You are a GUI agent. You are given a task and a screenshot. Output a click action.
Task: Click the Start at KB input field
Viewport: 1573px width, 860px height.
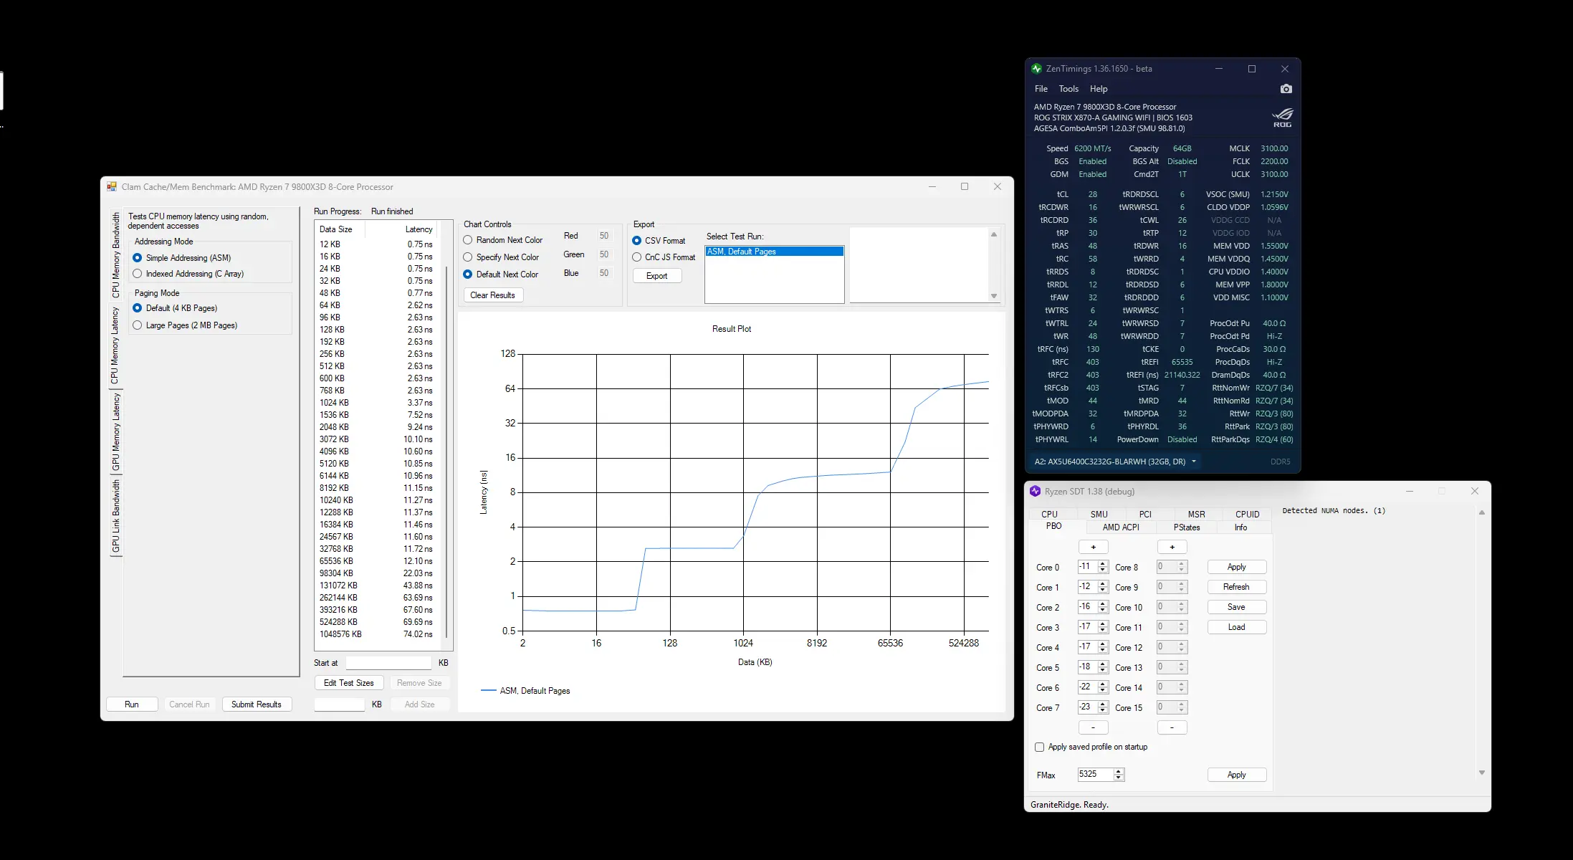click(x=388, y=663)
